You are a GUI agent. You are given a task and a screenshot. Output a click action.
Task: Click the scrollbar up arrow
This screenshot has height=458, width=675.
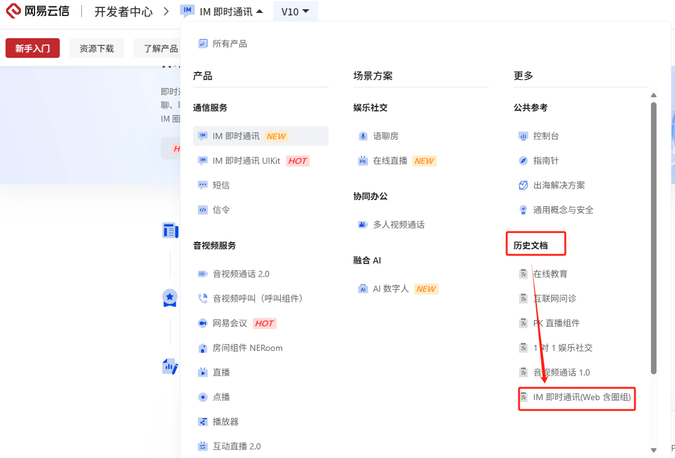(x=653, y=95)
